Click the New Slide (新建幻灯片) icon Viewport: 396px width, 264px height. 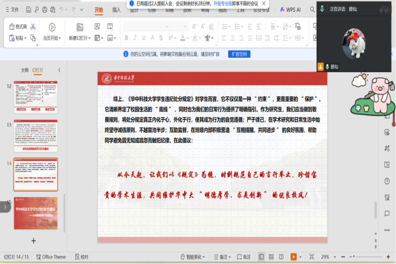80,27
